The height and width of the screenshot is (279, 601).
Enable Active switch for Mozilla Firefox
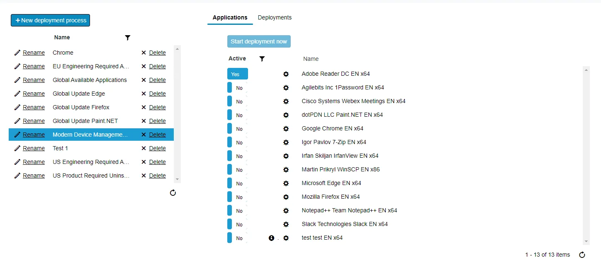pos(237,197)
